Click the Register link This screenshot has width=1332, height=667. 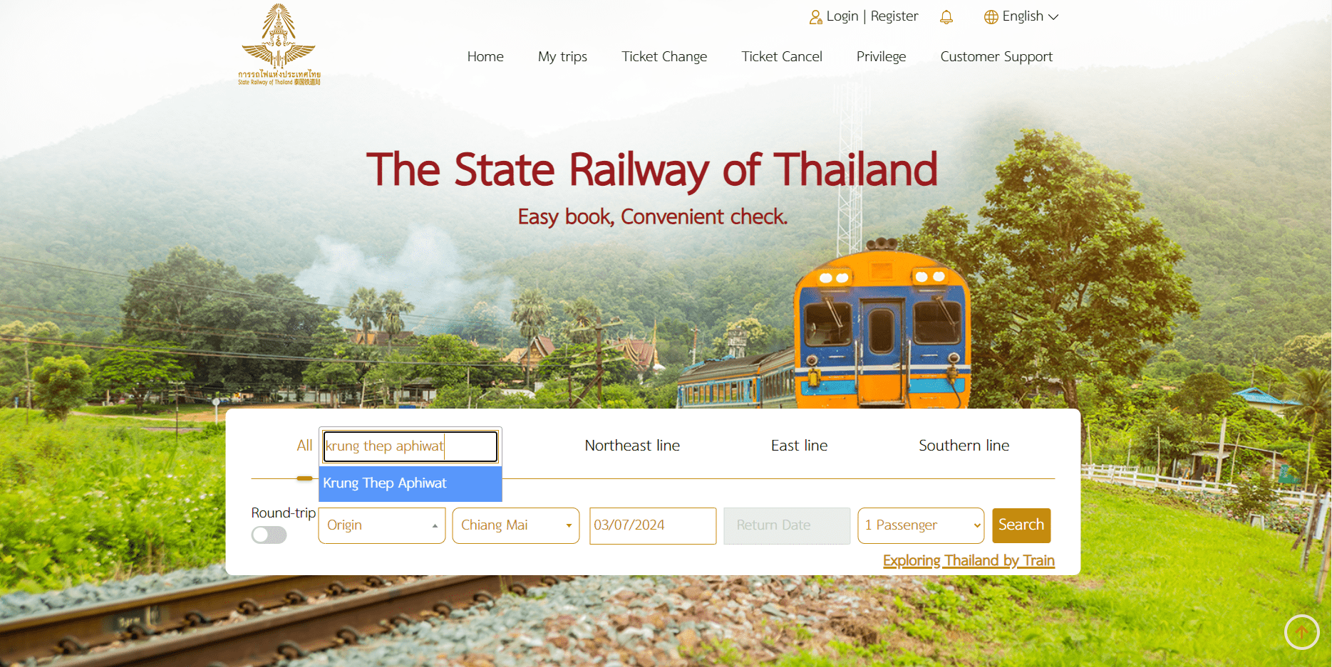coord(894,16)
